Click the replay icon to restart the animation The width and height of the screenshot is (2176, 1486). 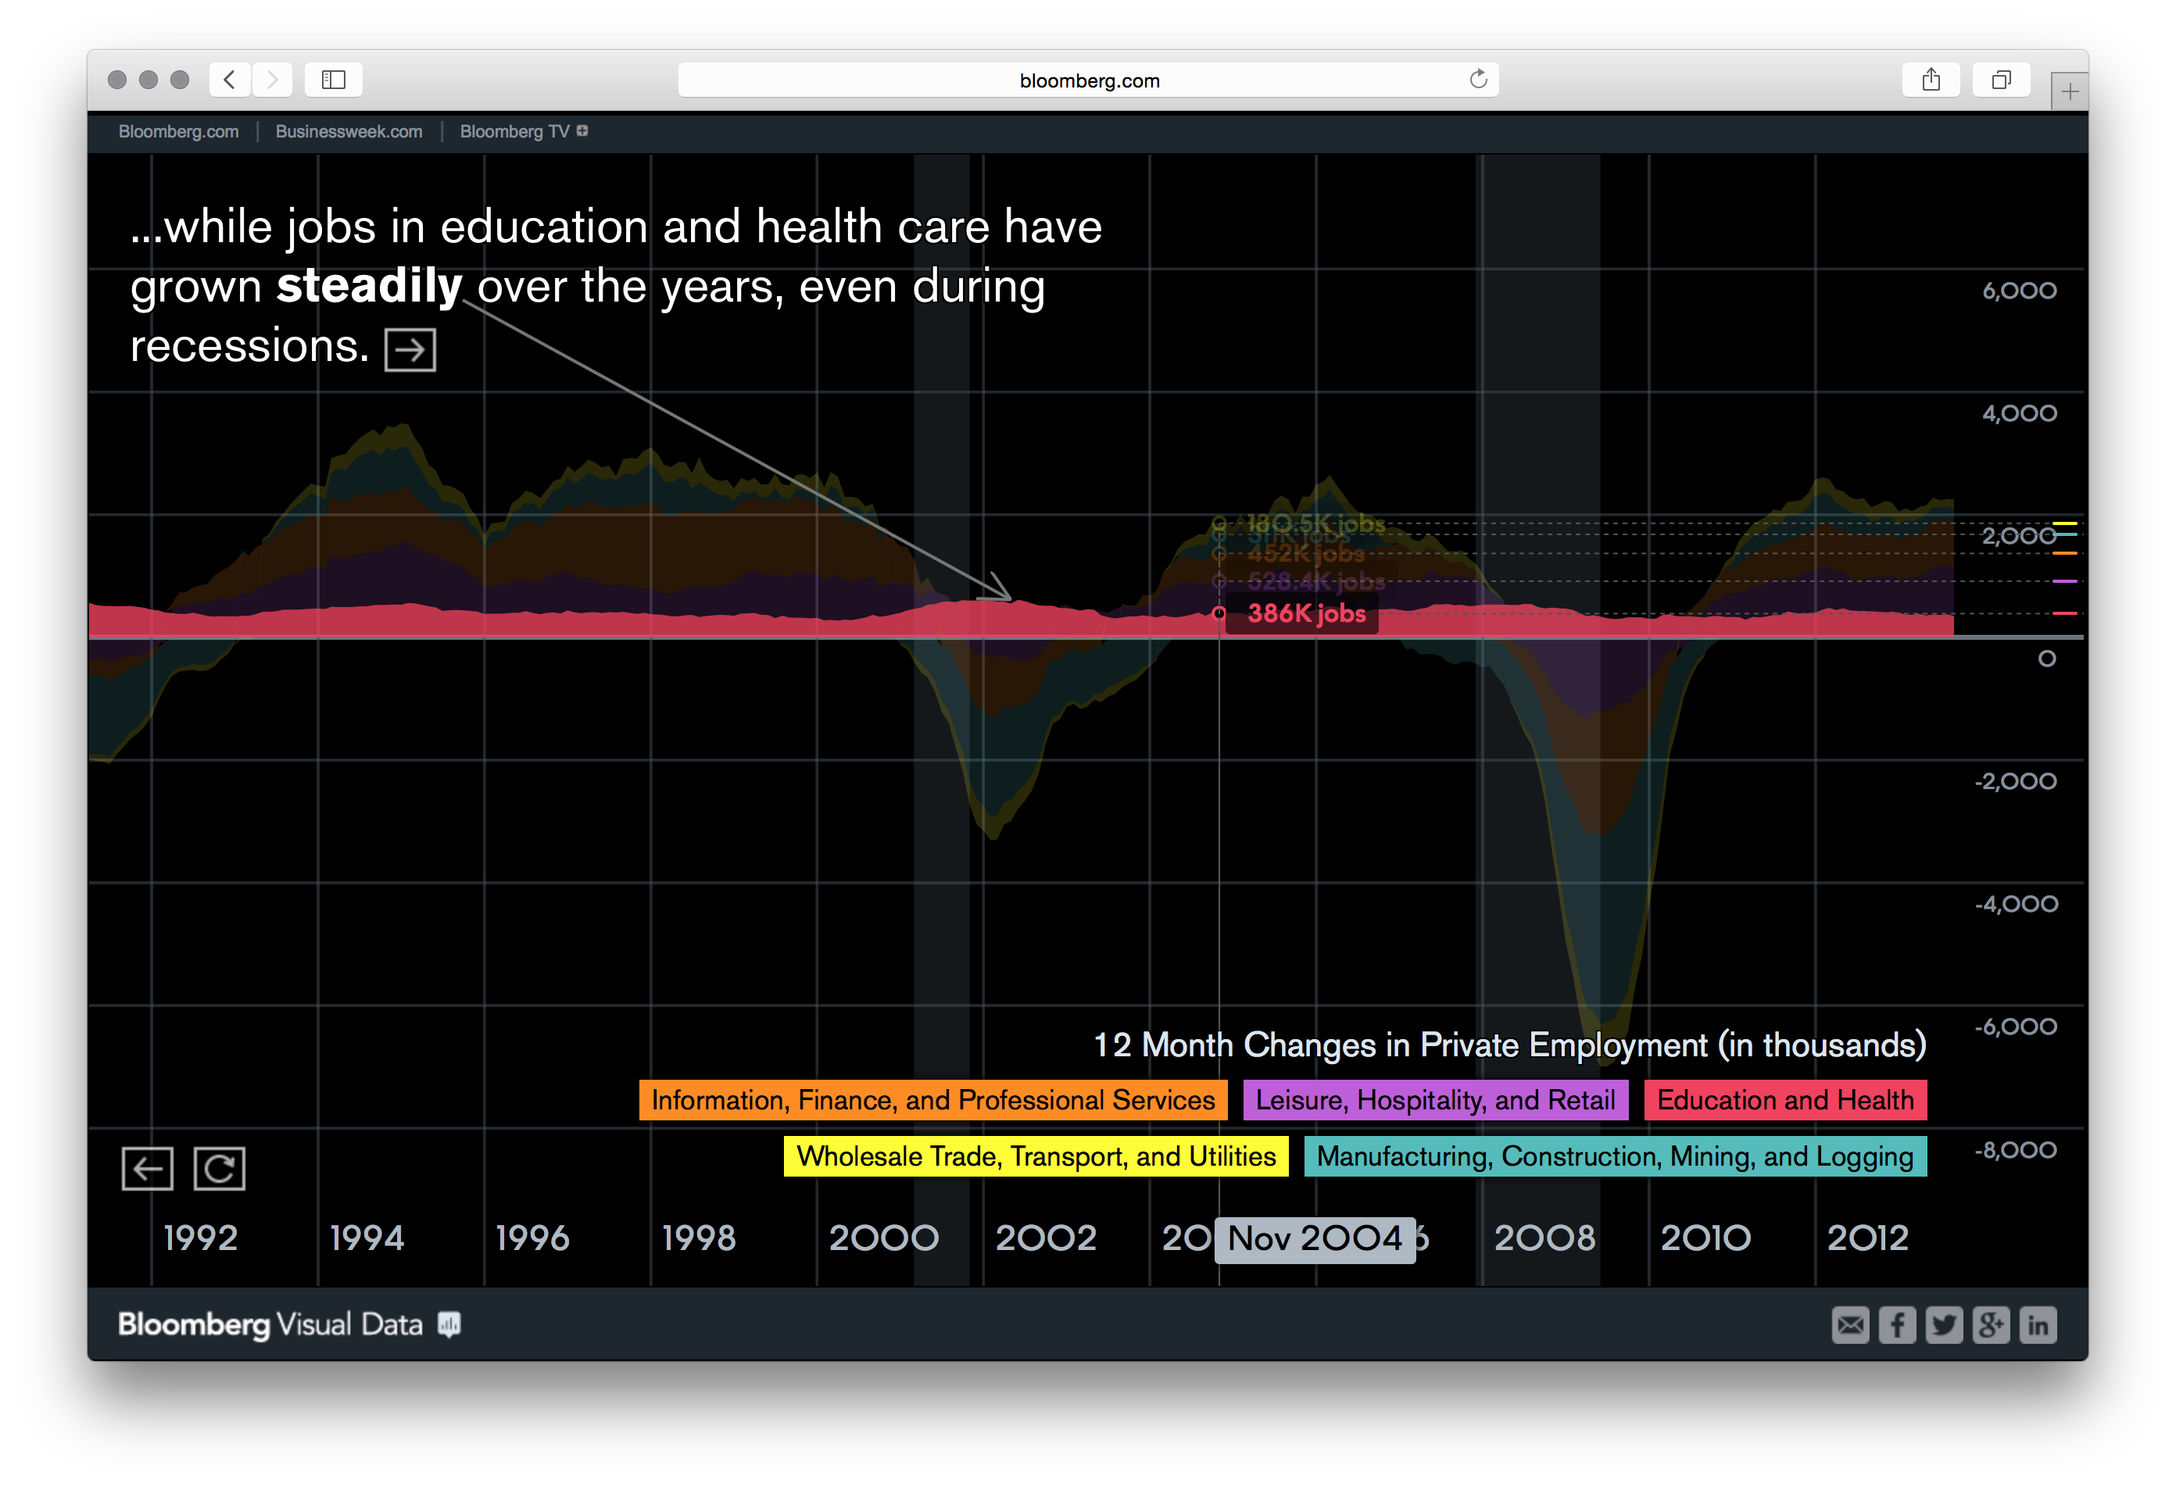[x=219, y=1167]
